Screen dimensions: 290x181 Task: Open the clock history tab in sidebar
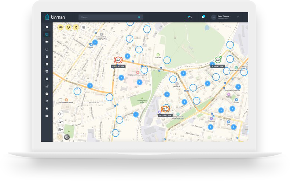pyautogui.click(x=47, y=49)
